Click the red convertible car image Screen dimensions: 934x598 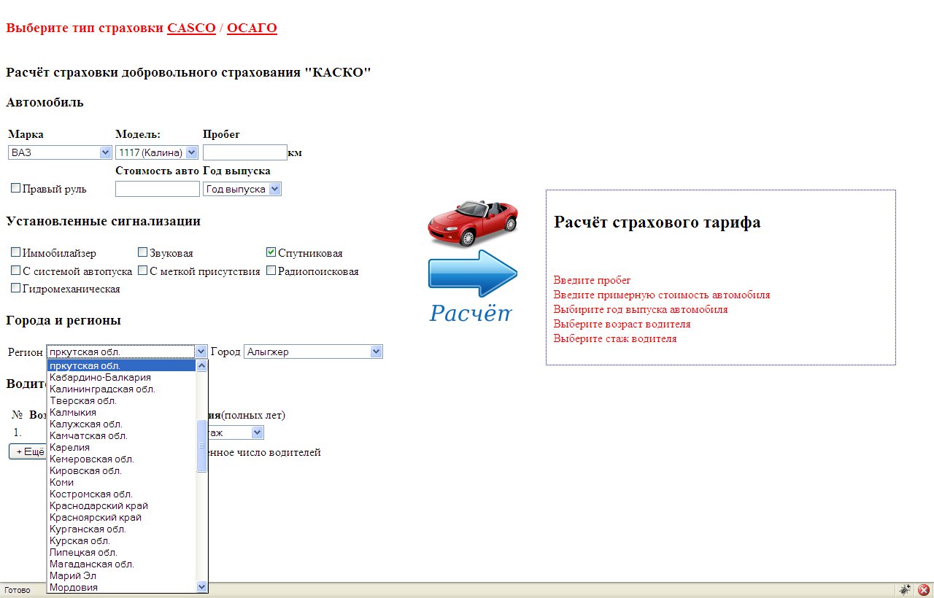473,223
